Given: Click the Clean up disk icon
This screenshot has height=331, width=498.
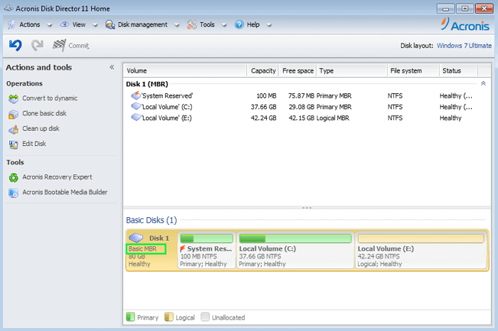Looking at the screenshot, I should 14,129.
